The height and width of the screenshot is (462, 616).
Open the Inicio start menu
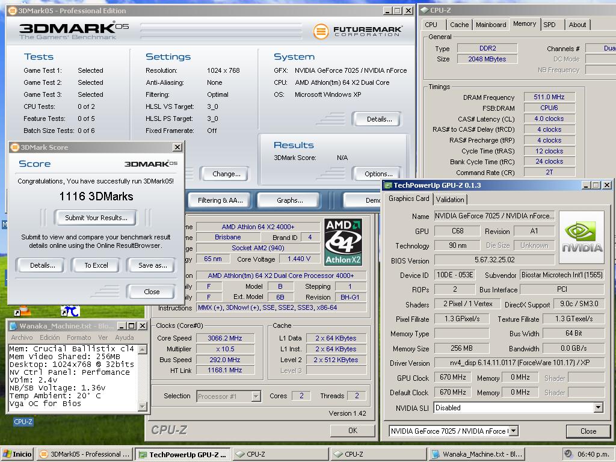click(17, 454)
